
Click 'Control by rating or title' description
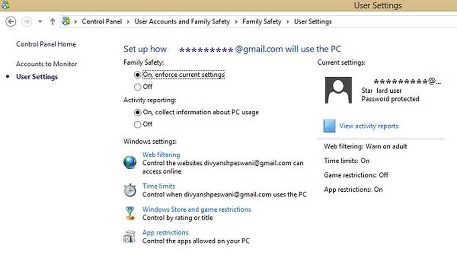[x=177, y=218]
